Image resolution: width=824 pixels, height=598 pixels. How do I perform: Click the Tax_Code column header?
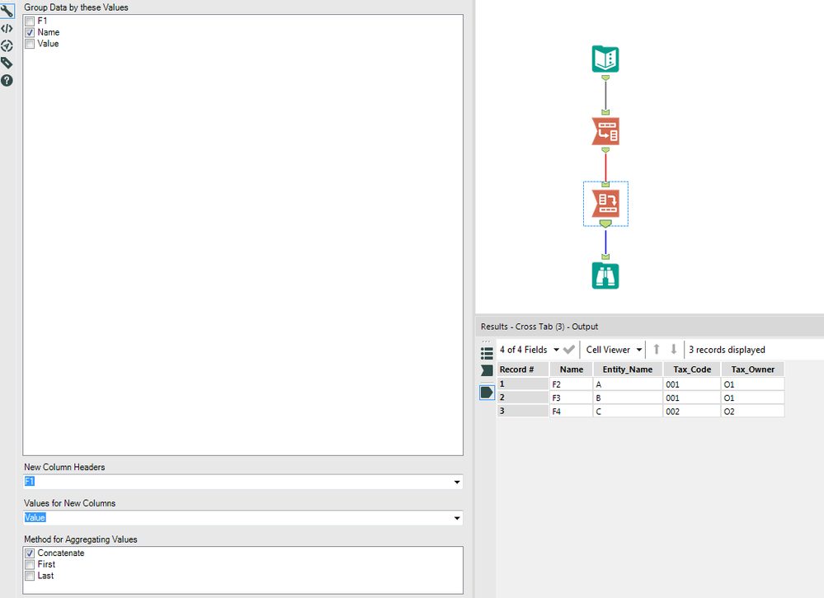[691, 369]
